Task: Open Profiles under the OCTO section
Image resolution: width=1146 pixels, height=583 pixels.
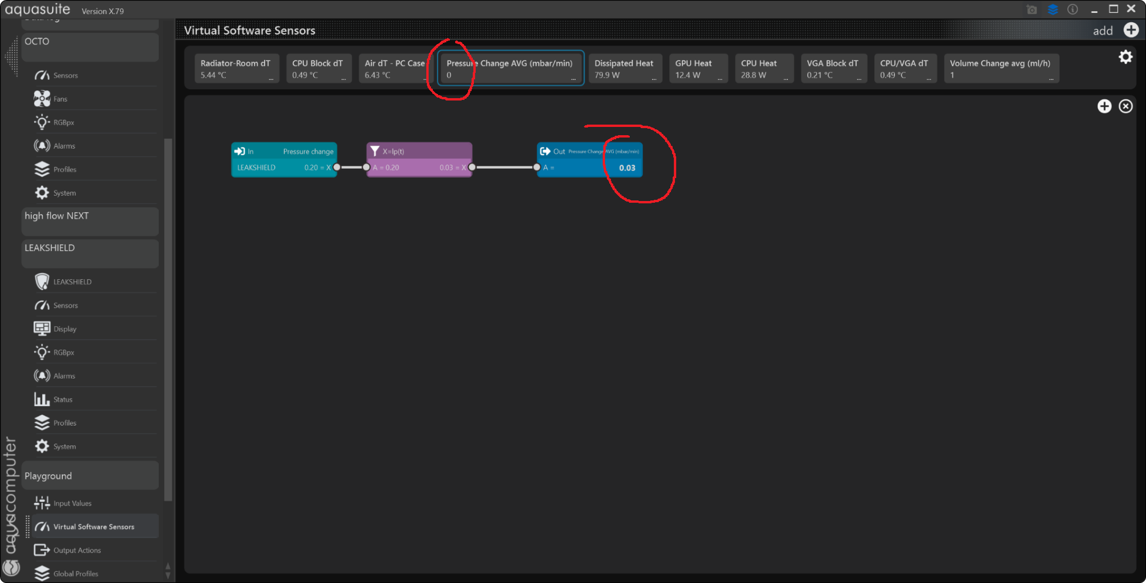Action: (95, 169)
